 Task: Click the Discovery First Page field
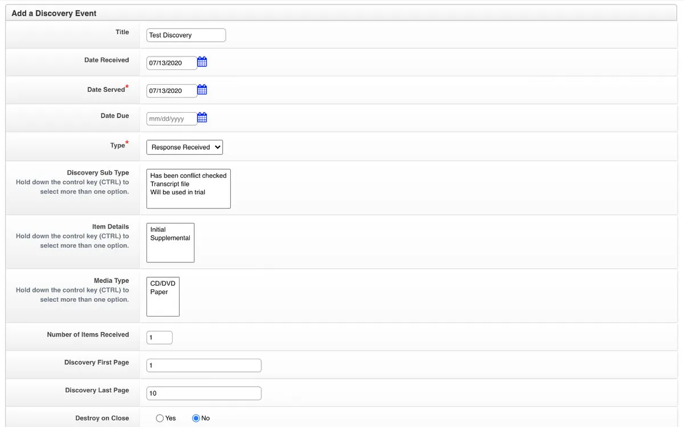[x=204, y=366]
